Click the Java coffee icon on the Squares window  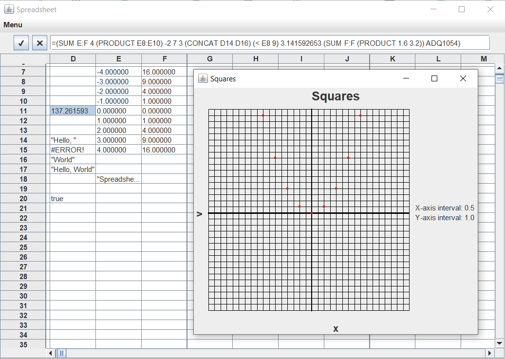(x=203, y=78)
